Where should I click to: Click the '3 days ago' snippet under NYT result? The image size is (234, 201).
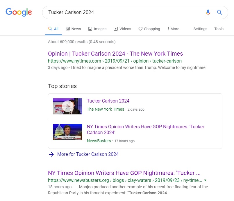[x=127, y=67]
